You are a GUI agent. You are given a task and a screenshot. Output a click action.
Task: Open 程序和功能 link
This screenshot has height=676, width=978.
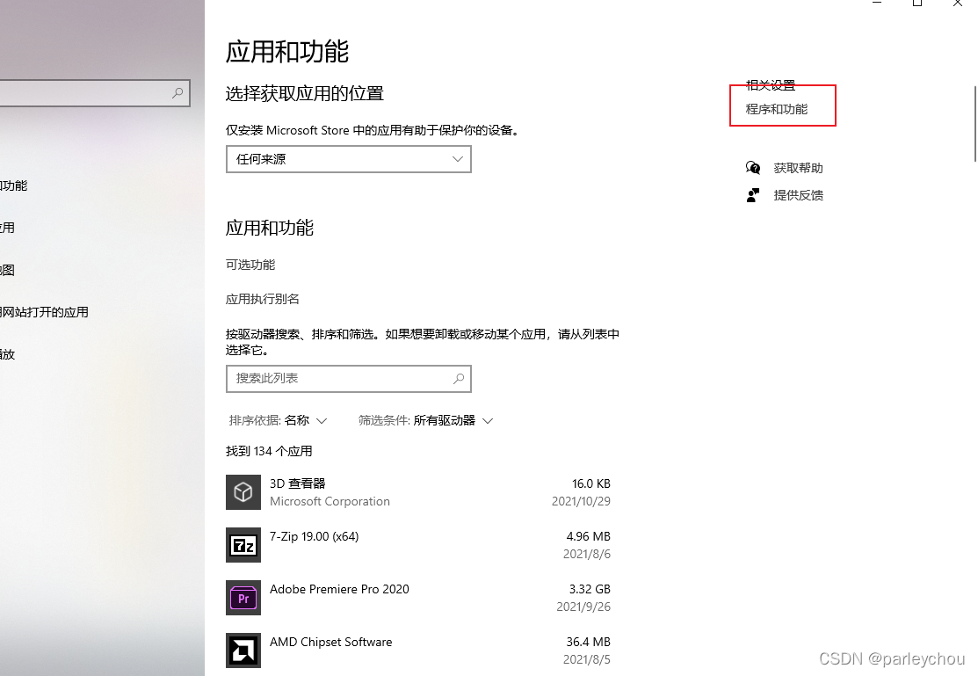click(x=777, y=109)
